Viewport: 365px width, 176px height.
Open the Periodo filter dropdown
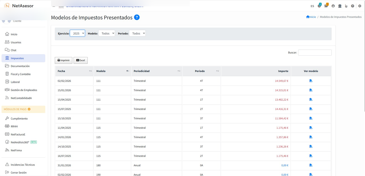pyautogui.click(x=137, y=33)
